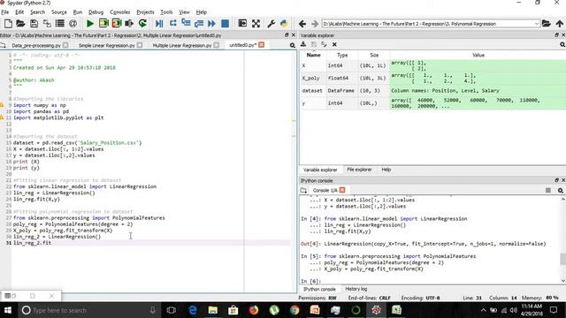The width and height of the screenshot is (566, 318).
Task: Click the save all files icon
Action: (x=47, y=24)
